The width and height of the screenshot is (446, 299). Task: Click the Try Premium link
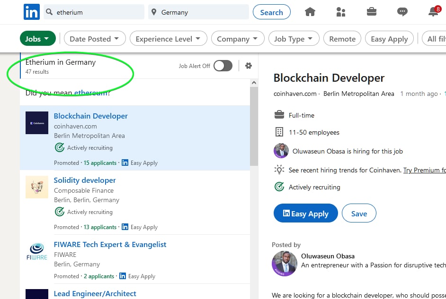click(x=424, y=170)
